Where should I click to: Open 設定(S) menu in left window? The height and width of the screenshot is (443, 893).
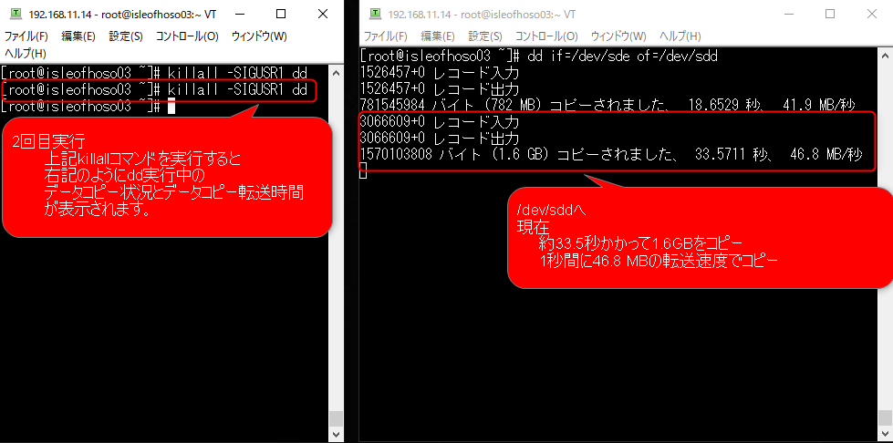click(126, 36)
